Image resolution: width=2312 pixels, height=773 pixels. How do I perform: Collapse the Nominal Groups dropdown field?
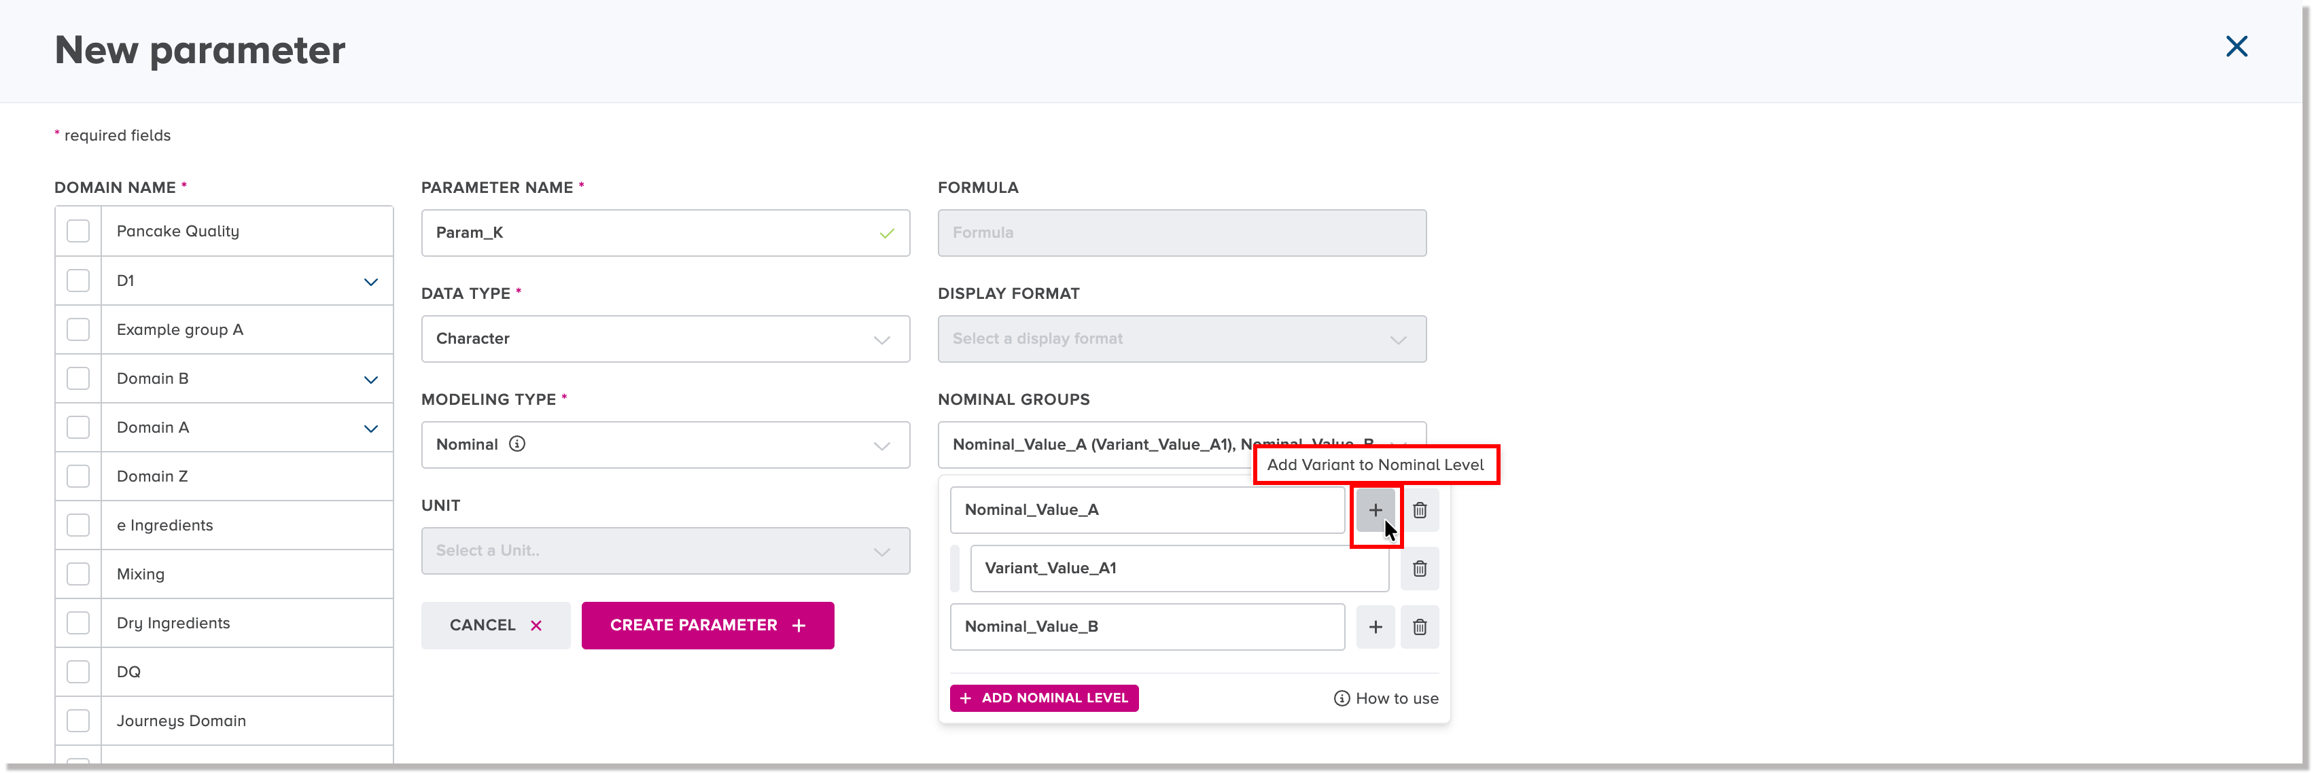(1181, 445)
